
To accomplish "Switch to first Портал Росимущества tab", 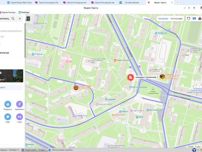I will coord(47,3).
